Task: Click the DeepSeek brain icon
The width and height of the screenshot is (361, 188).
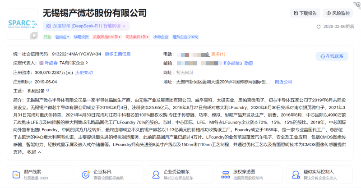Action: (49, 26)
